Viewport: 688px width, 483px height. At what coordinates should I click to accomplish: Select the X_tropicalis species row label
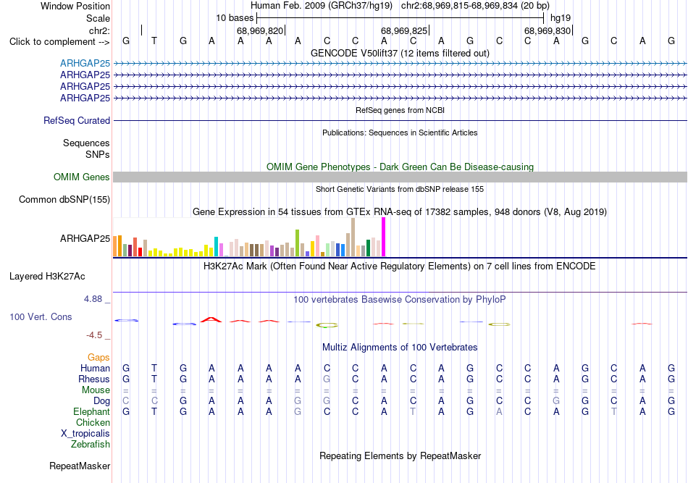85,434
